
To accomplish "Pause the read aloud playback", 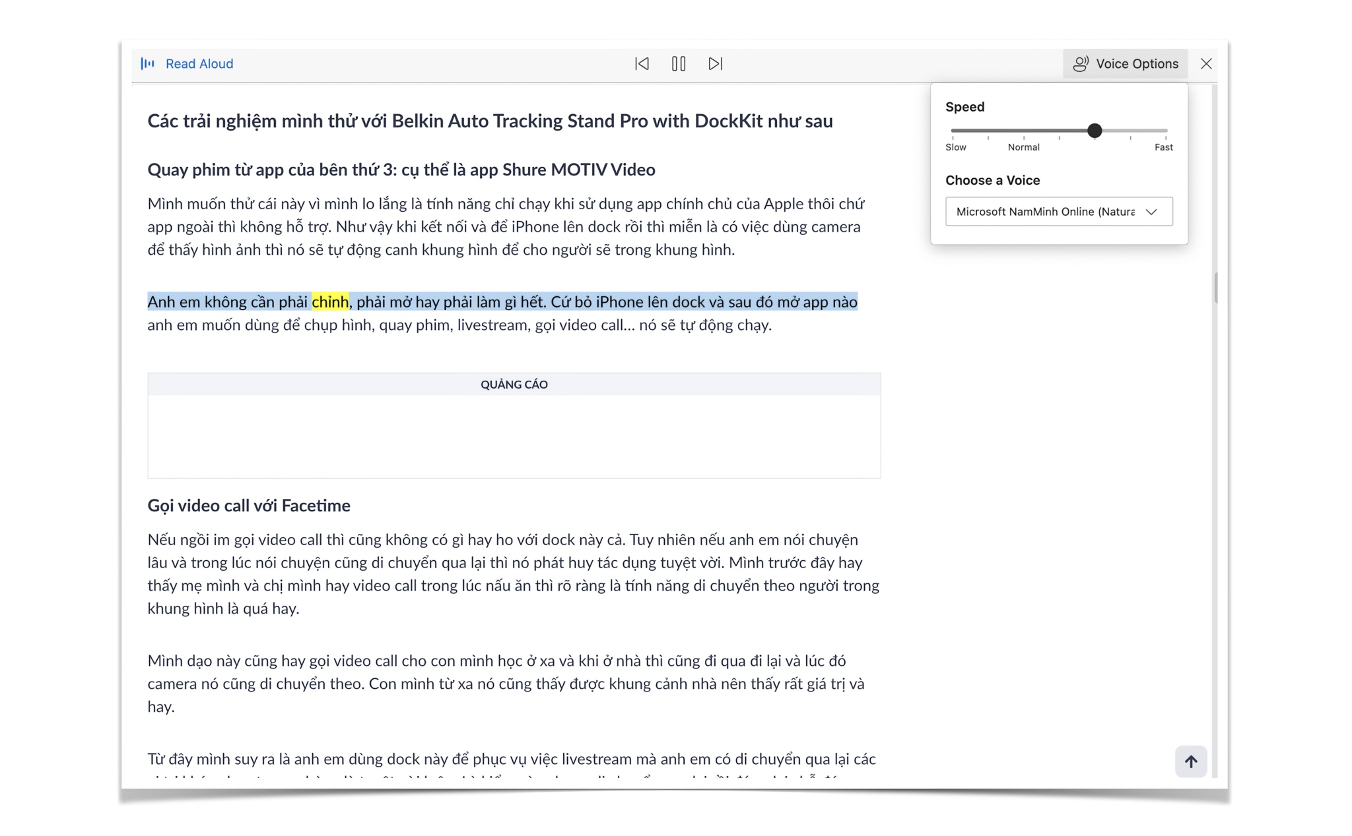I will pos(679,63).
